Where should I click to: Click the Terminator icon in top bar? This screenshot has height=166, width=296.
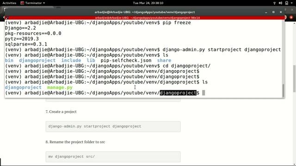[22, 3]
